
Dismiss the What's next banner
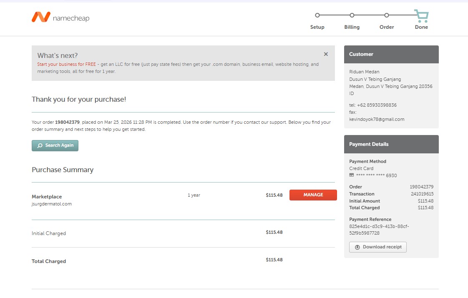pyautogui.click(x=326, y=54)
